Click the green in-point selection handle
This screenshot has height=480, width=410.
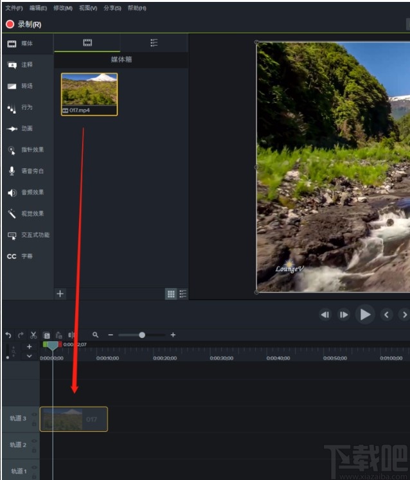point(45,344)
